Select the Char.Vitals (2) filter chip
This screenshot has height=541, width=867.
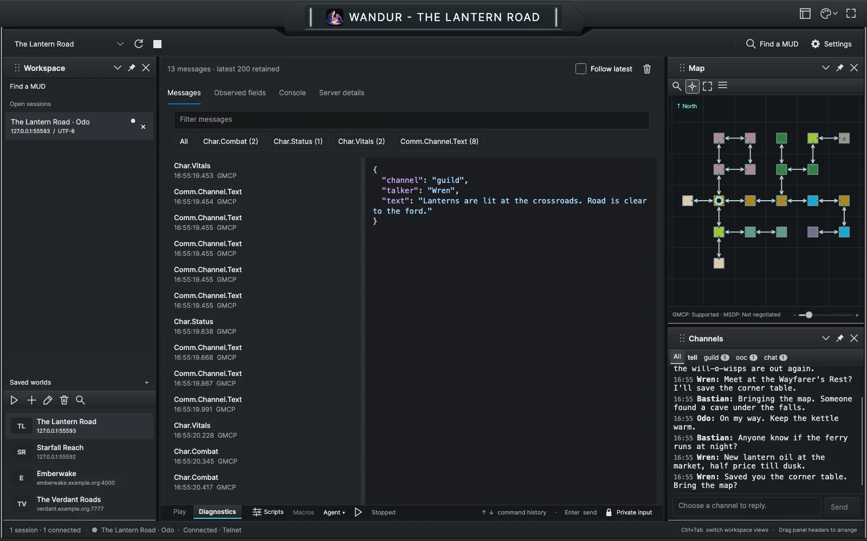tap(361, 141)
